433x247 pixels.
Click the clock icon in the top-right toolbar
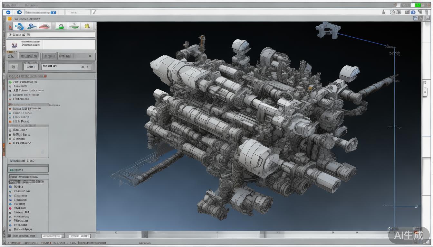pyautogui.click(x=392, y=12)
